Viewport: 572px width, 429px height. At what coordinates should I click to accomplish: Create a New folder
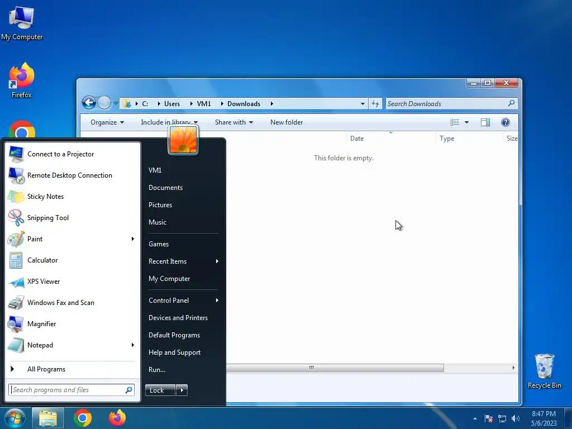287,122
